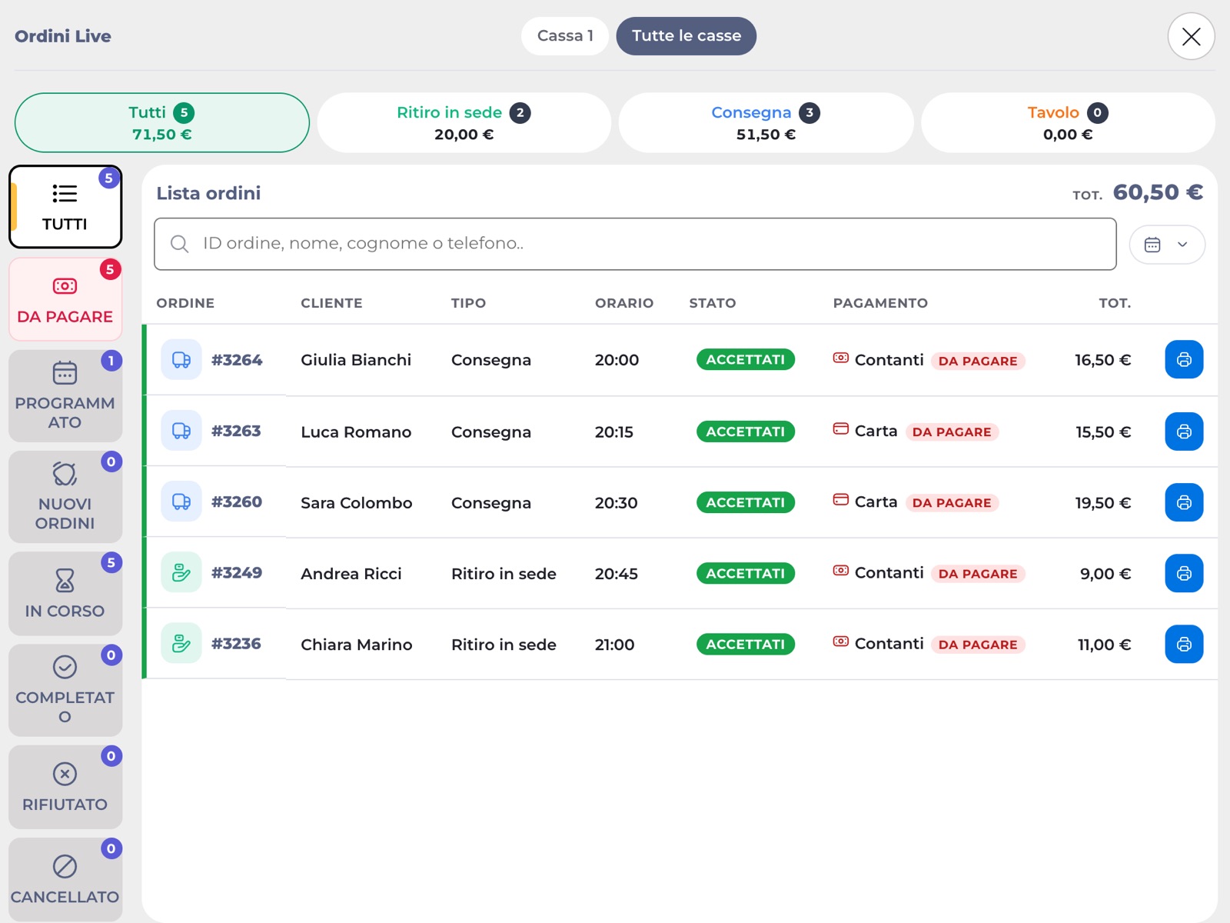
Task: Click DA PAGARE badge for order #3264
Action: pos(978,361)
